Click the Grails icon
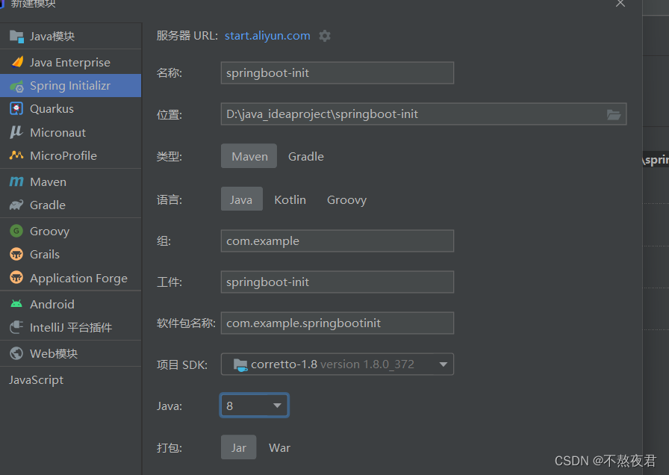The height and width of the screenshot is (475, 669). [x=16, y=255]
